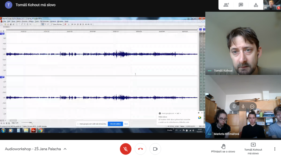The image size is (281, 158).
Task: Show the participants list
Action: point(226,5)
